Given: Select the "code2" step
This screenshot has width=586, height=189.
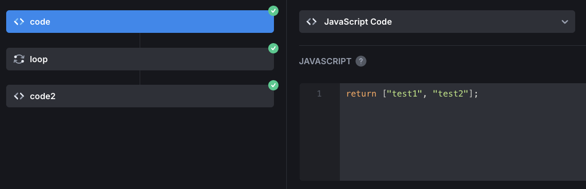Looking at the screenshot, I should point(140,96).
